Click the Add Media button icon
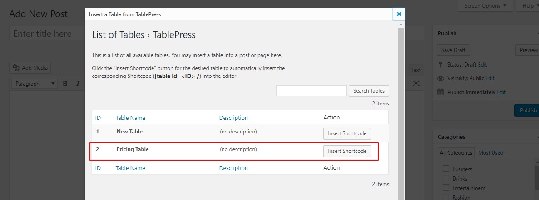This screenshot has height=200, width=539. click(16, 68)
